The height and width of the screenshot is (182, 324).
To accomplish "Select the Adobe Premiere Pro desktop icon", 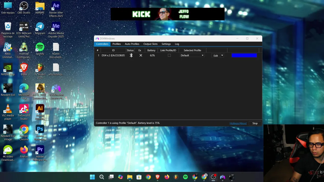I will pyautogui.click(x=40, y=153).
